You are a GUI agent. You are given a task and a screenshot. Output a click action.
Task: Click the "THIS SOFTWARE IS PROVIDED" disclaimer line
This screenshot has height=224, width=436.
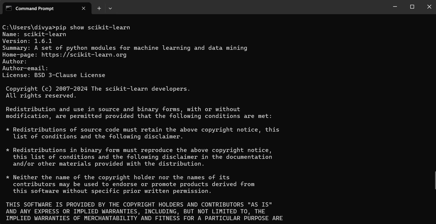click(x=139, y=204)
